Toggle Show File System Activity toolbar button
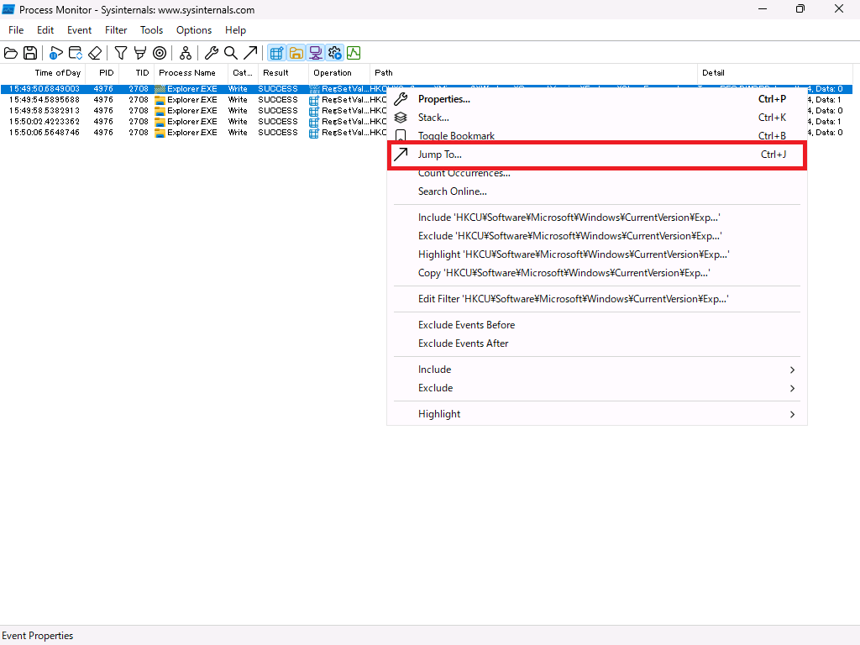Screen dimensions: 860x645 [x=296, y=53]
